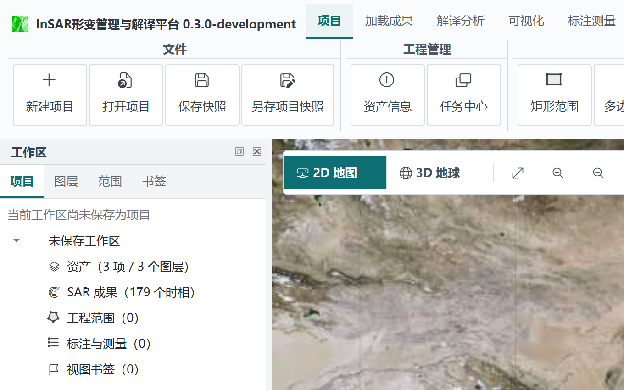Open 资产信息 panel
Image resolution: width=624 pixels, height=390 pixels.
pyautogui.click(x=388, y=95)
